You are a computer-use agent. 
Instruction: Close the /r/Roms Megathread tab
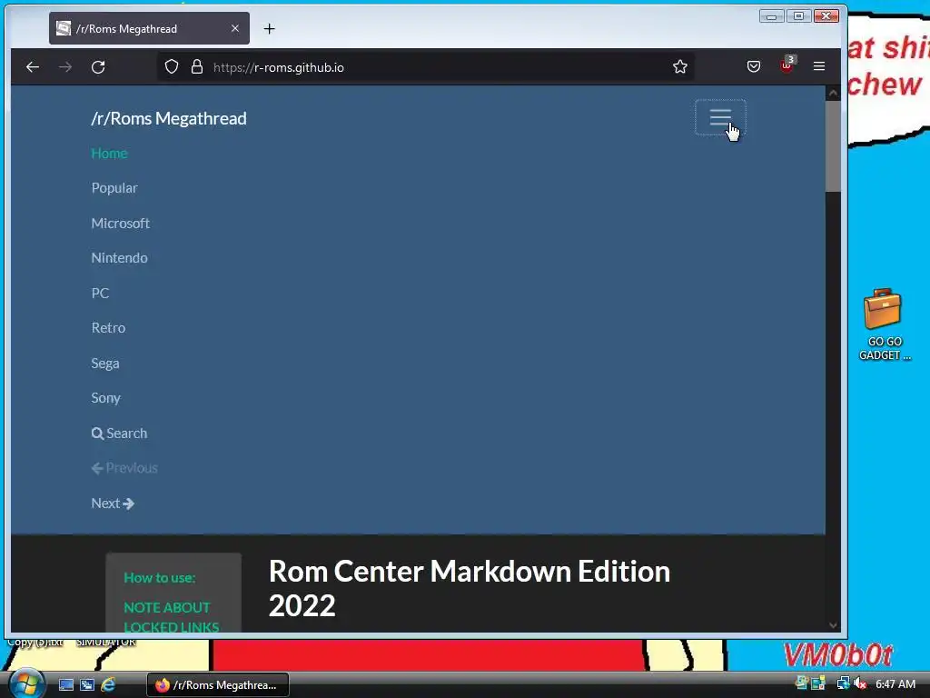[x=235, y=28]
